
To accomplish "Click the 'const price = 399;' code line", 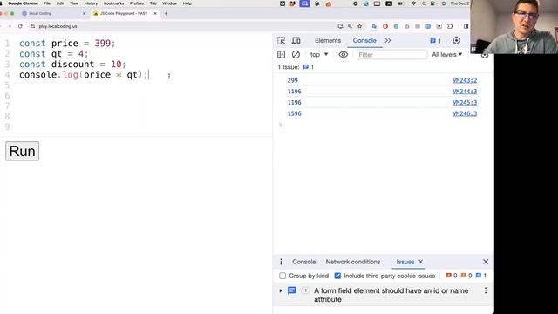I will click(67, 44).
